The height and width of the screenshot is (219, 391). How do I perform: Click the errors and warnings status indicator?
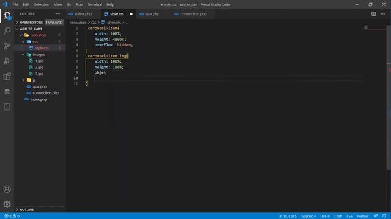point(12,216)
